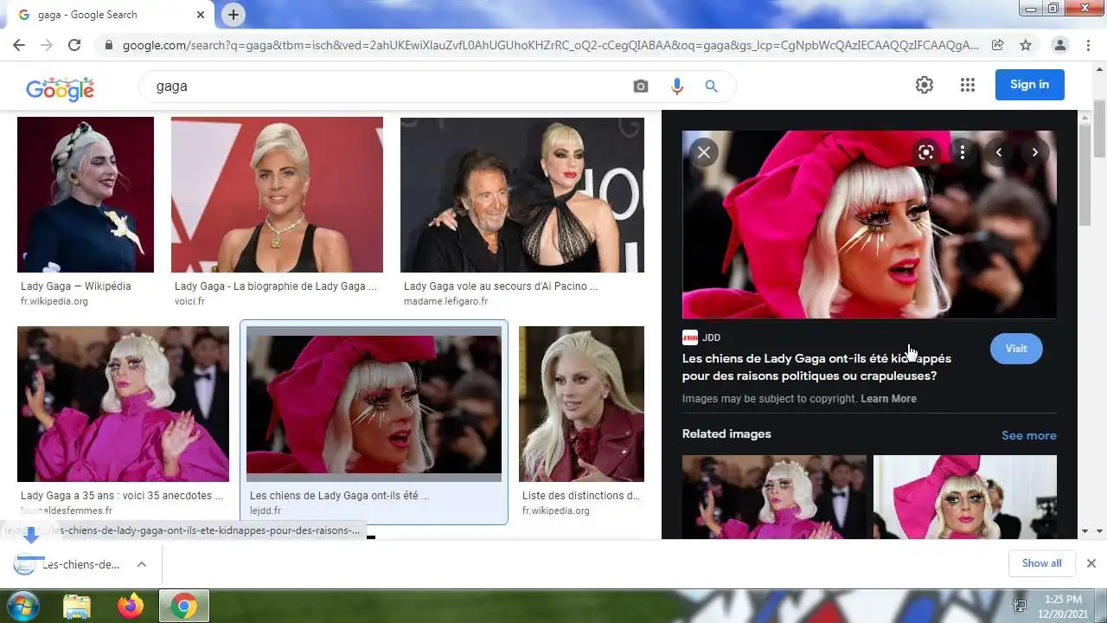Open the preview's three-dot more options

pos(963,152)
